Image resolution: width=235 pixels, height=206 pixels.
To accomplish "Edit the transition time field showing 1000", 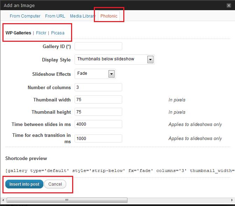I will point(98,138).
